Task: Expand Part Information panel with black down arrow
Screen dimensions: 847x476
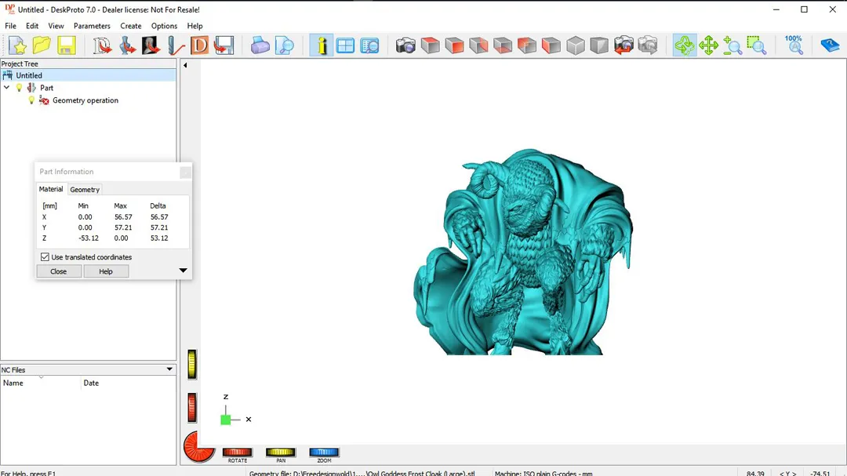Action: click(x=183, y=270)
